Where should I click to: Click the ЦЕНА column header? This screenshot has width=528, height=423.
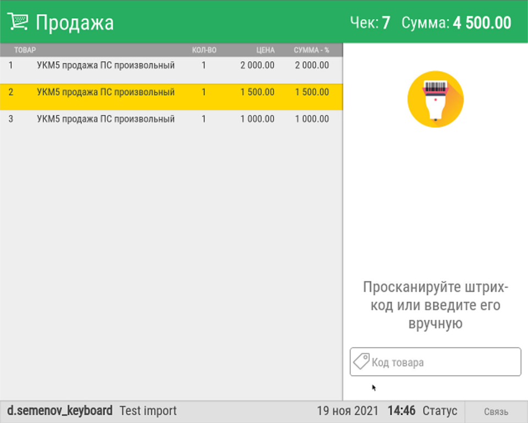pyautogui.click(x=265, y=50)
